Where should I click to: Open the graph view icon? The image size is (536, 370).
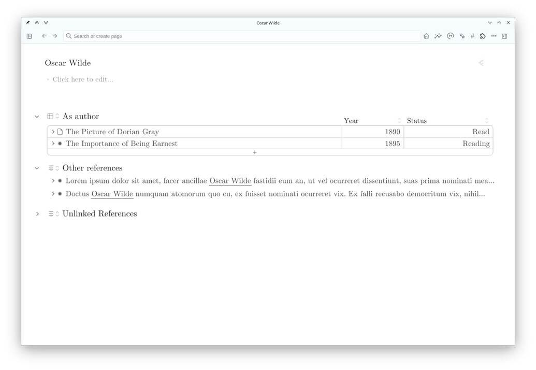(x=438, y=36)
